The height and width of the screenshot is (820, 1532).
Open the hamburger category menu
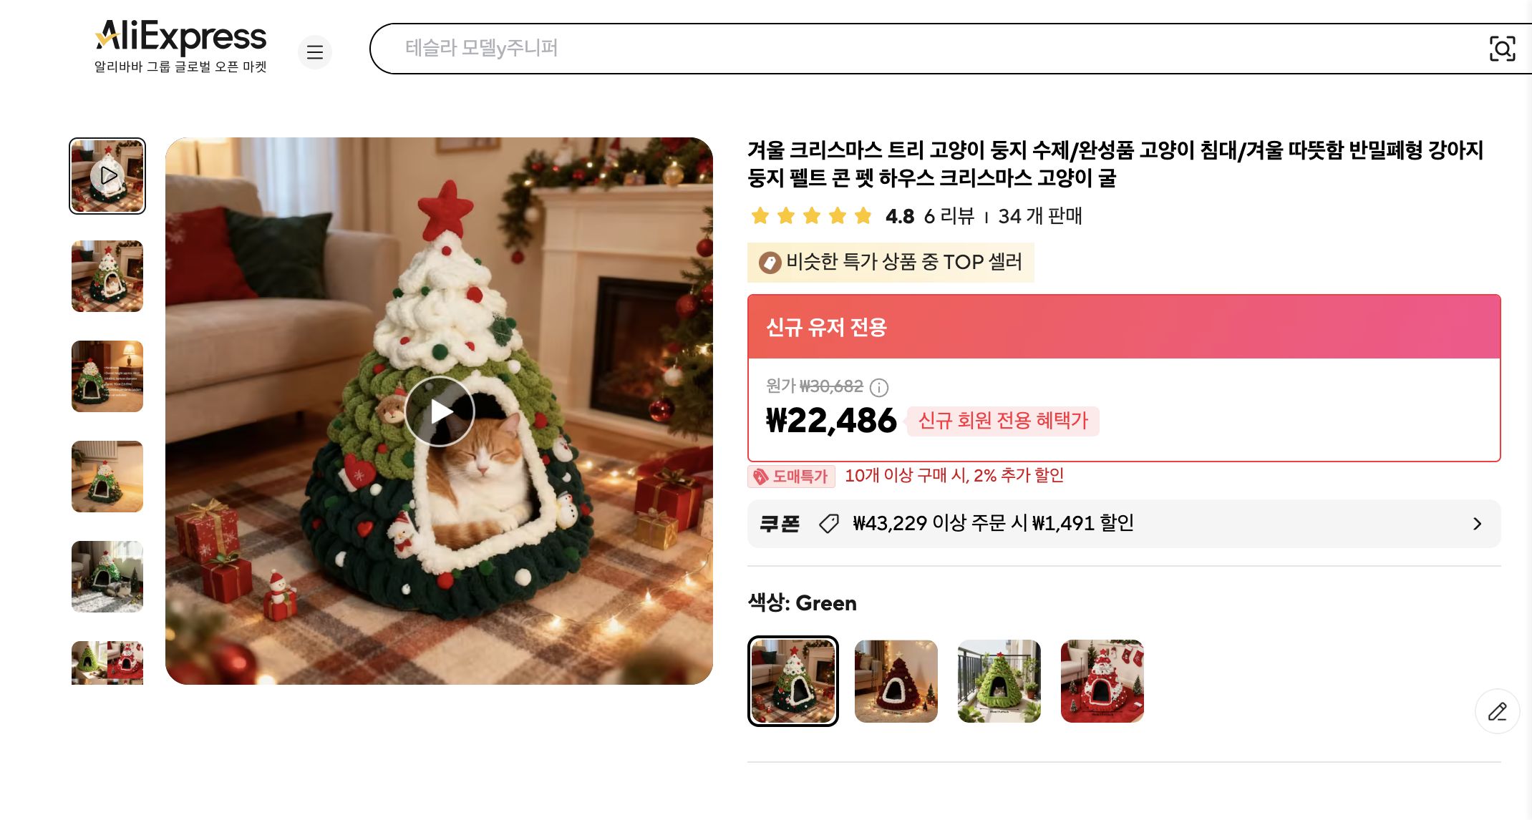314,52
